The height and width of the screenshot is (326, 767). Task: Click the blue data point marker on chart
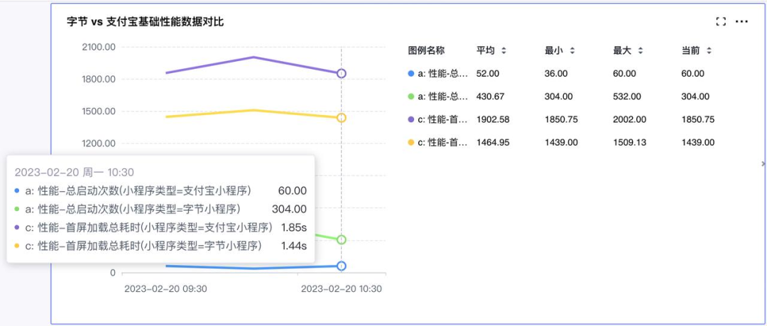click(342, 266)
